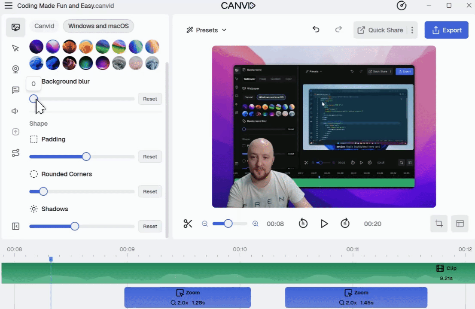Click the 00:20 total duration text
This screenshot has width=475, height=309.
373,224
